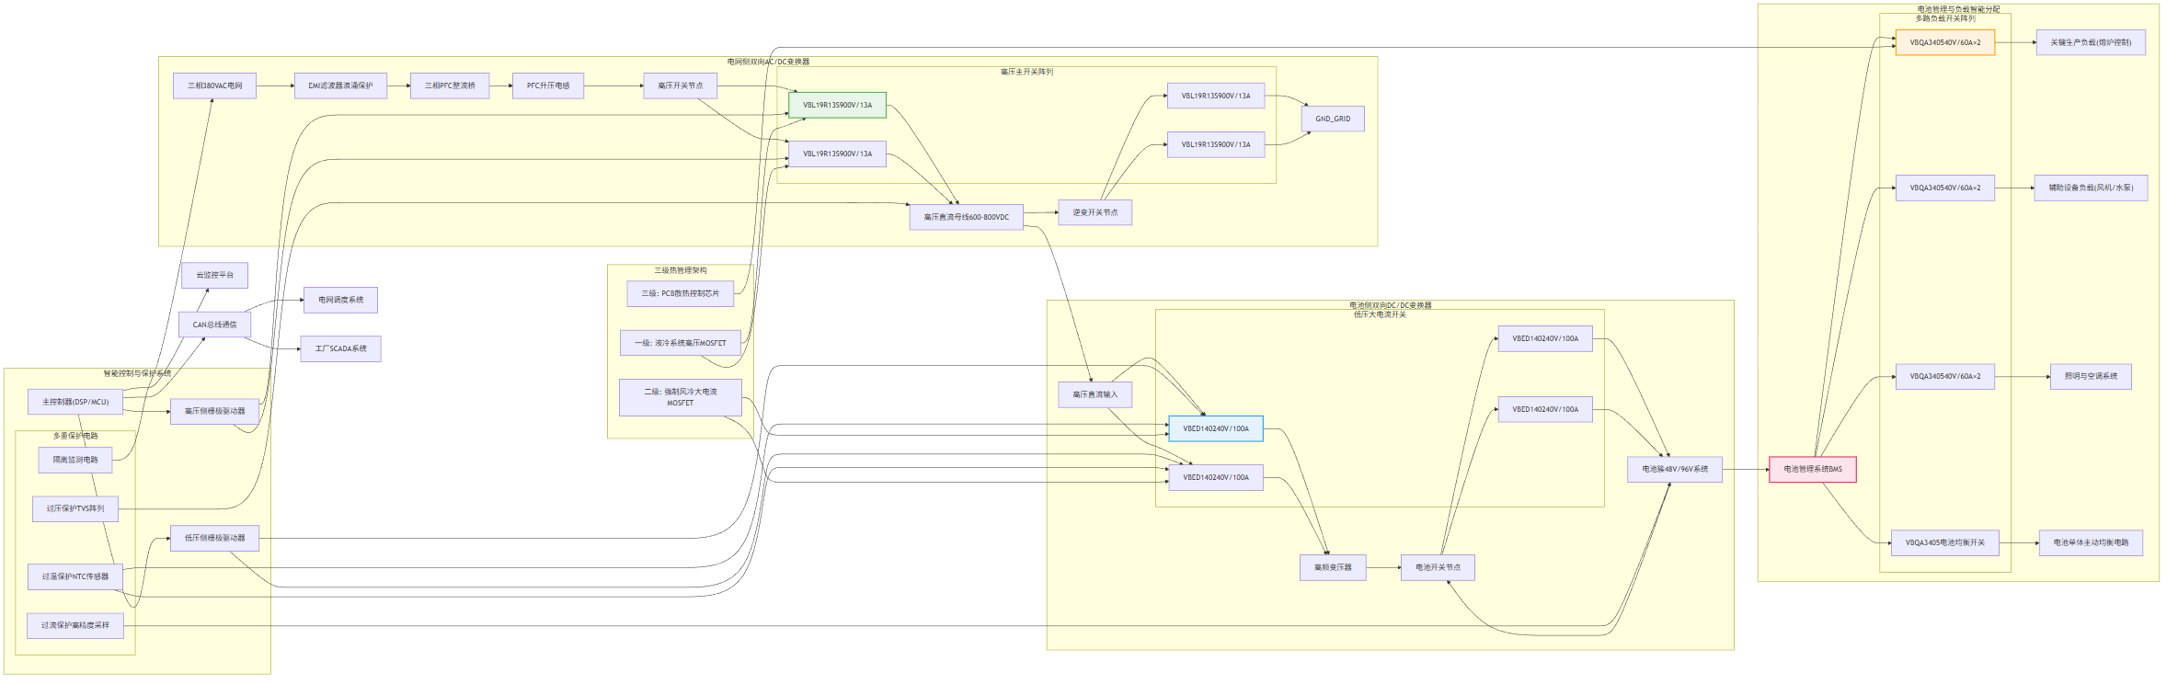This screenshot has width=2178, height=684.
Task: Click the 照明与空调系统 node
Action: 2091,376
